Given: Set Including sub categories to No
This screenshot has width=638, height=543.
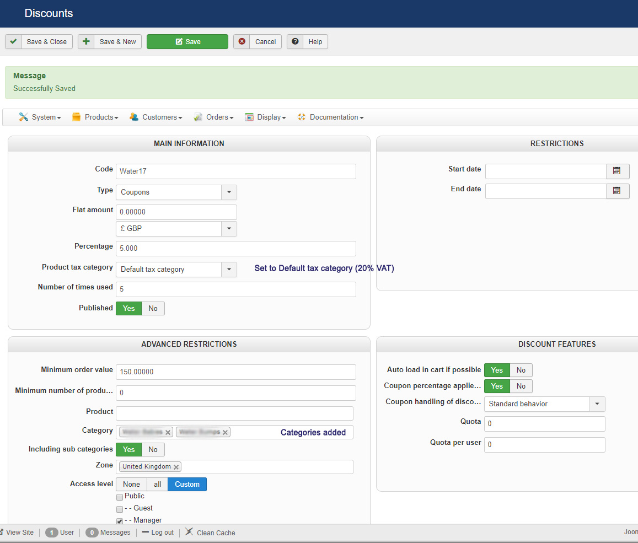Looking at the screenshot, I should coord(153,449).
